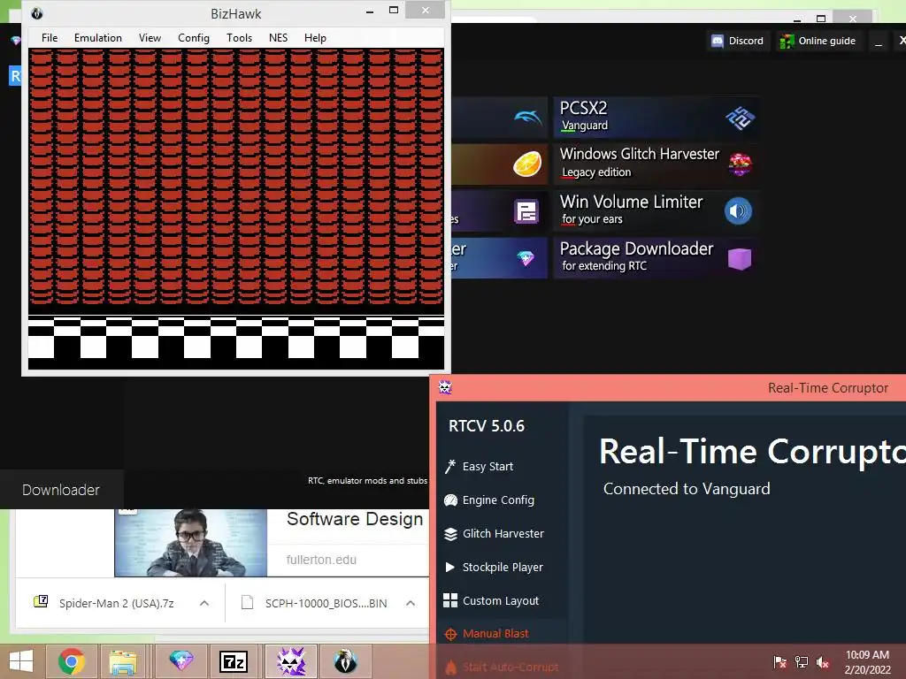Image resolution: width=906 pixels, height=679 pixels.
Task: Click the Windows Glitch Harvester gem icon
Action: coord(741,164)
